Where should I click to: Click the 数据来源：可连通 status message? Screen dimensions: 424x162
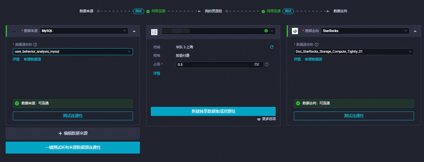(x=73, y=103)
